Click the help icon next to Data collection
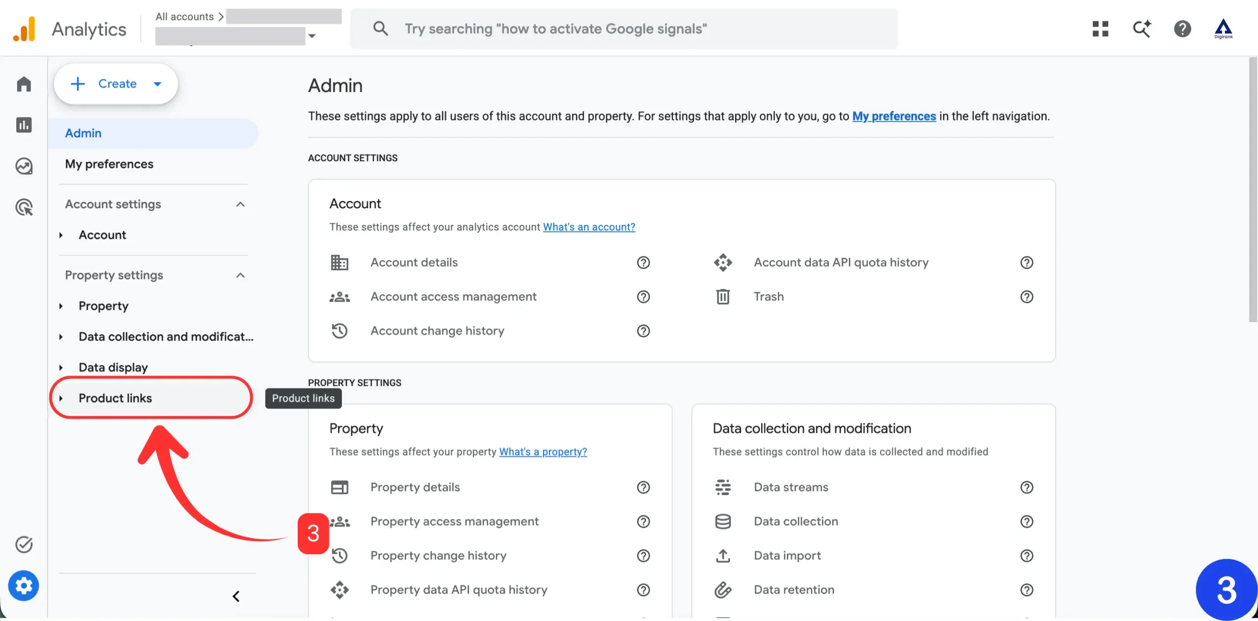 click(1027, 521)
